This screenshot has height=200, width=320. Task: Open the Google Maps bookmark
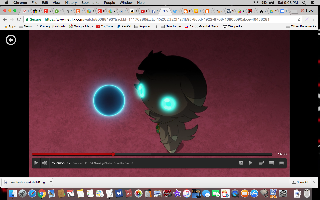[81, 26]
